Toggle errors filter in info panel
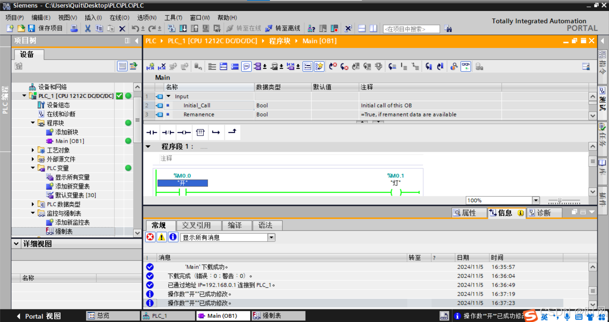Viewport: 609px width, 322px height. [x=150, y=237]
